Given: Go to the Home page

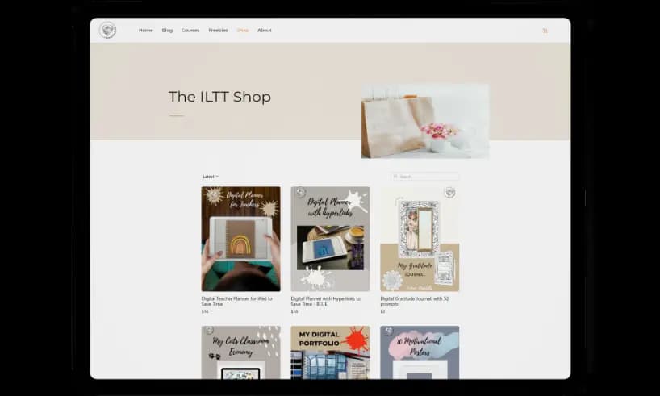Looking at the screenshot, I should coord(146,31).
